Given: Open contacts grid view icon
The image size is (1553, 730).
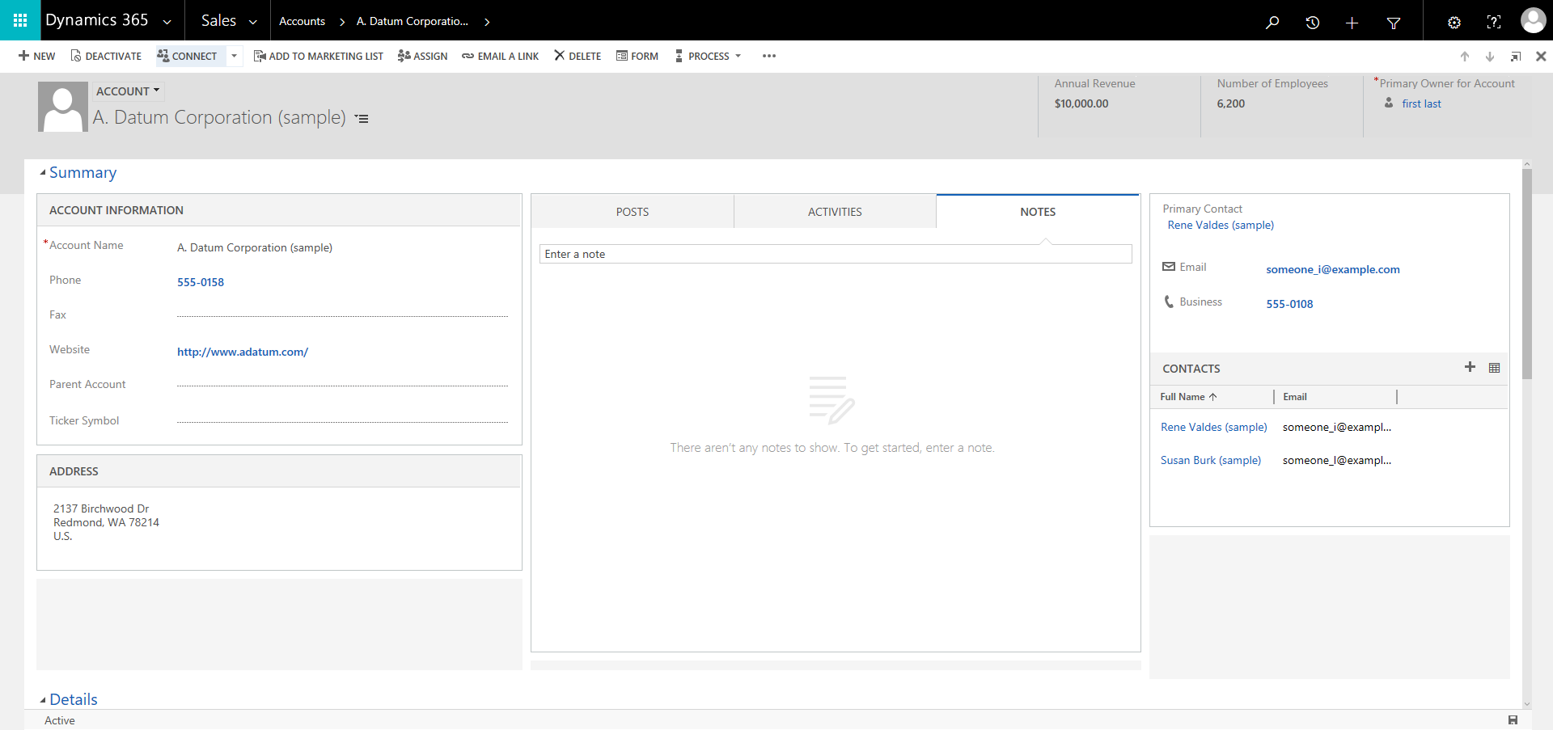Looking at the screenshot, I should coord(1494,368).
